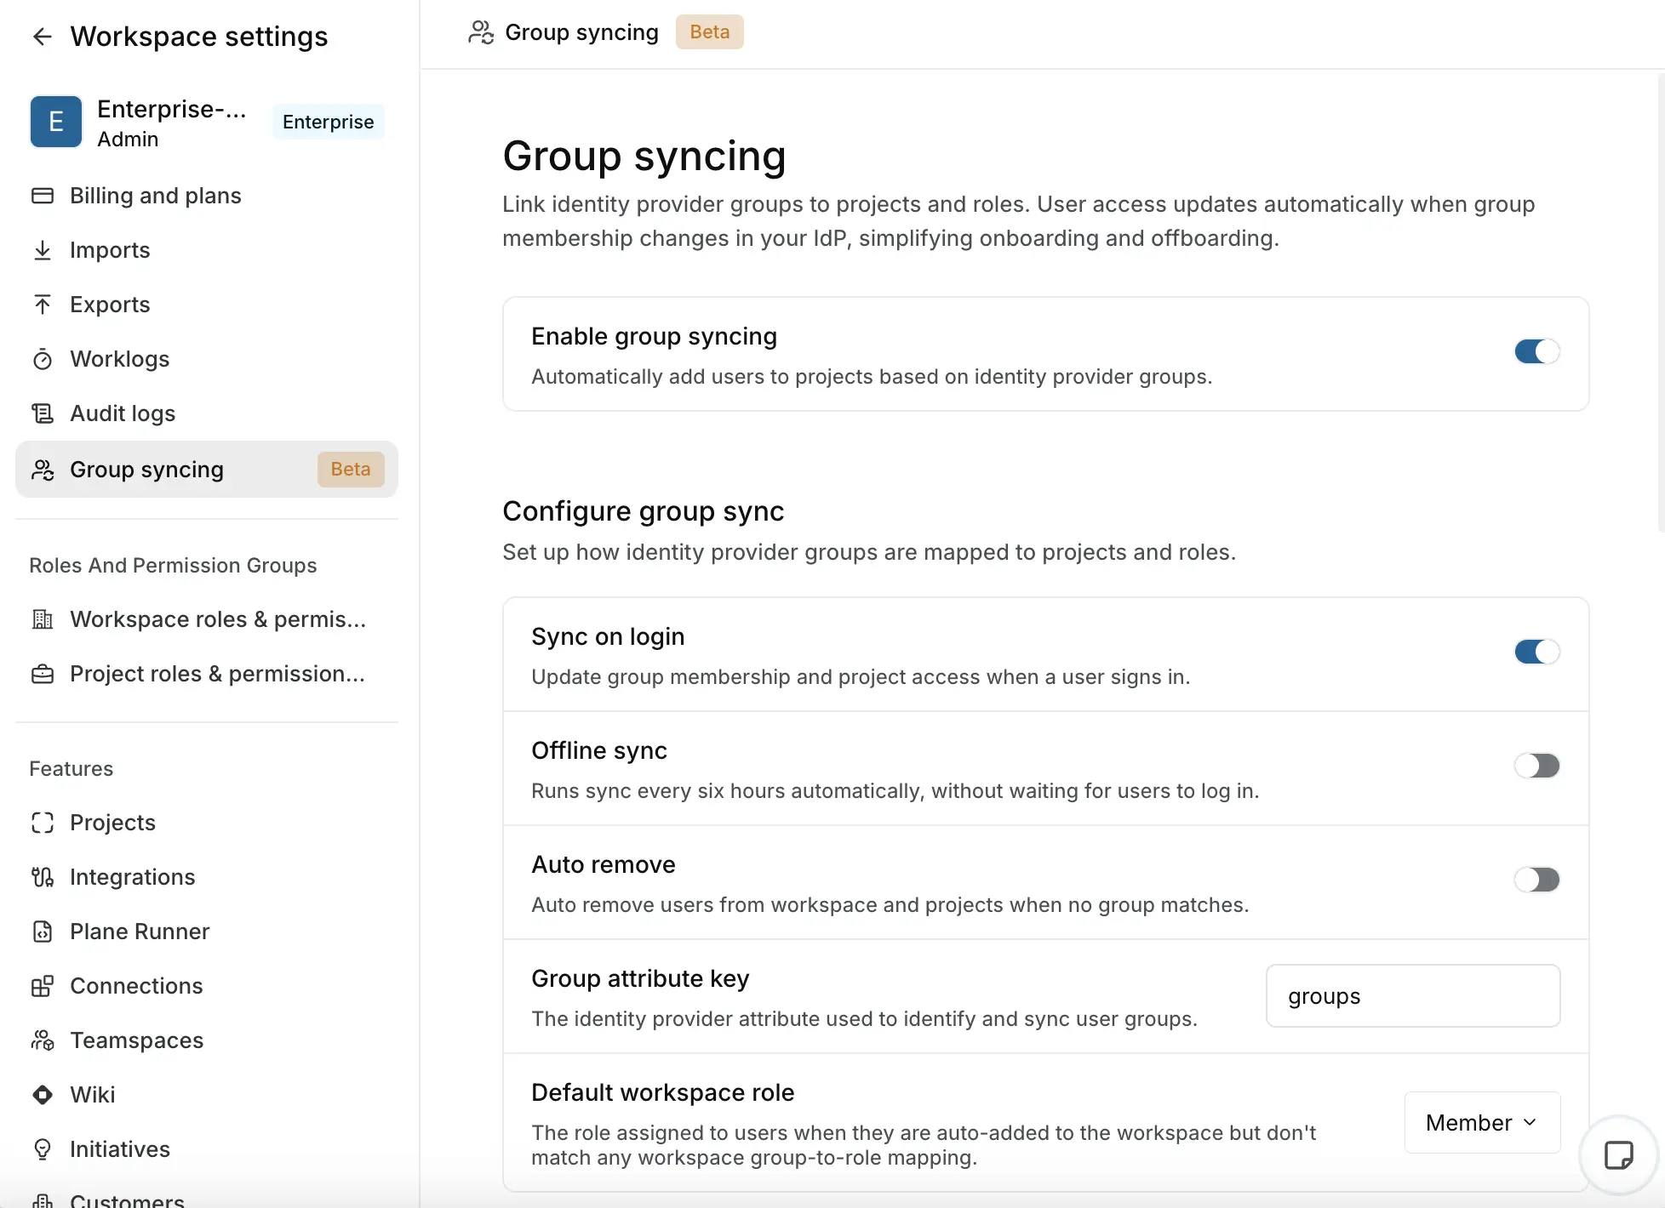Click the Enterprise workspace name with Admin role
The width and height of the screenshot is (1665, 1208).
click(x=172, y=123)
